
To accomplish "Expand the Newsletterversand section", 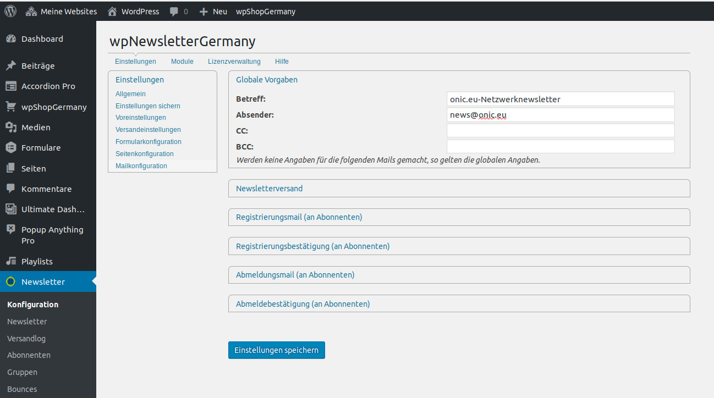I will (459, 189).
